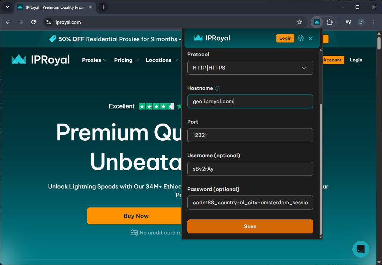Bookmark this page with the star icon

pos(299,22)
